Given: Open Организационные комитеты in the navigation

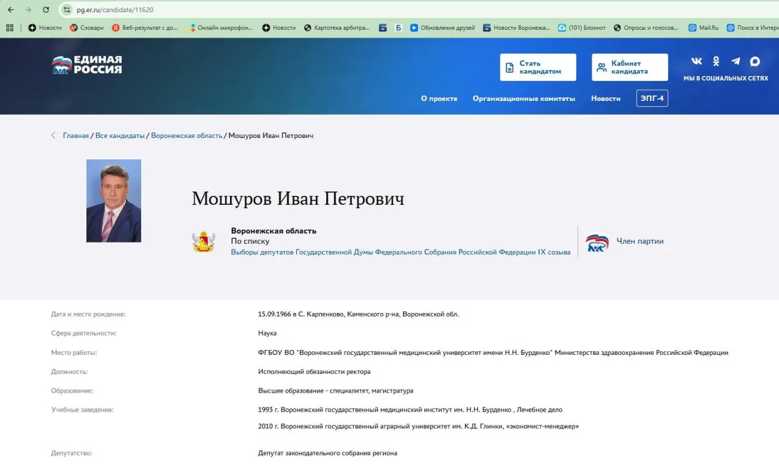Looking at the screenshot, I should point(524,98).
